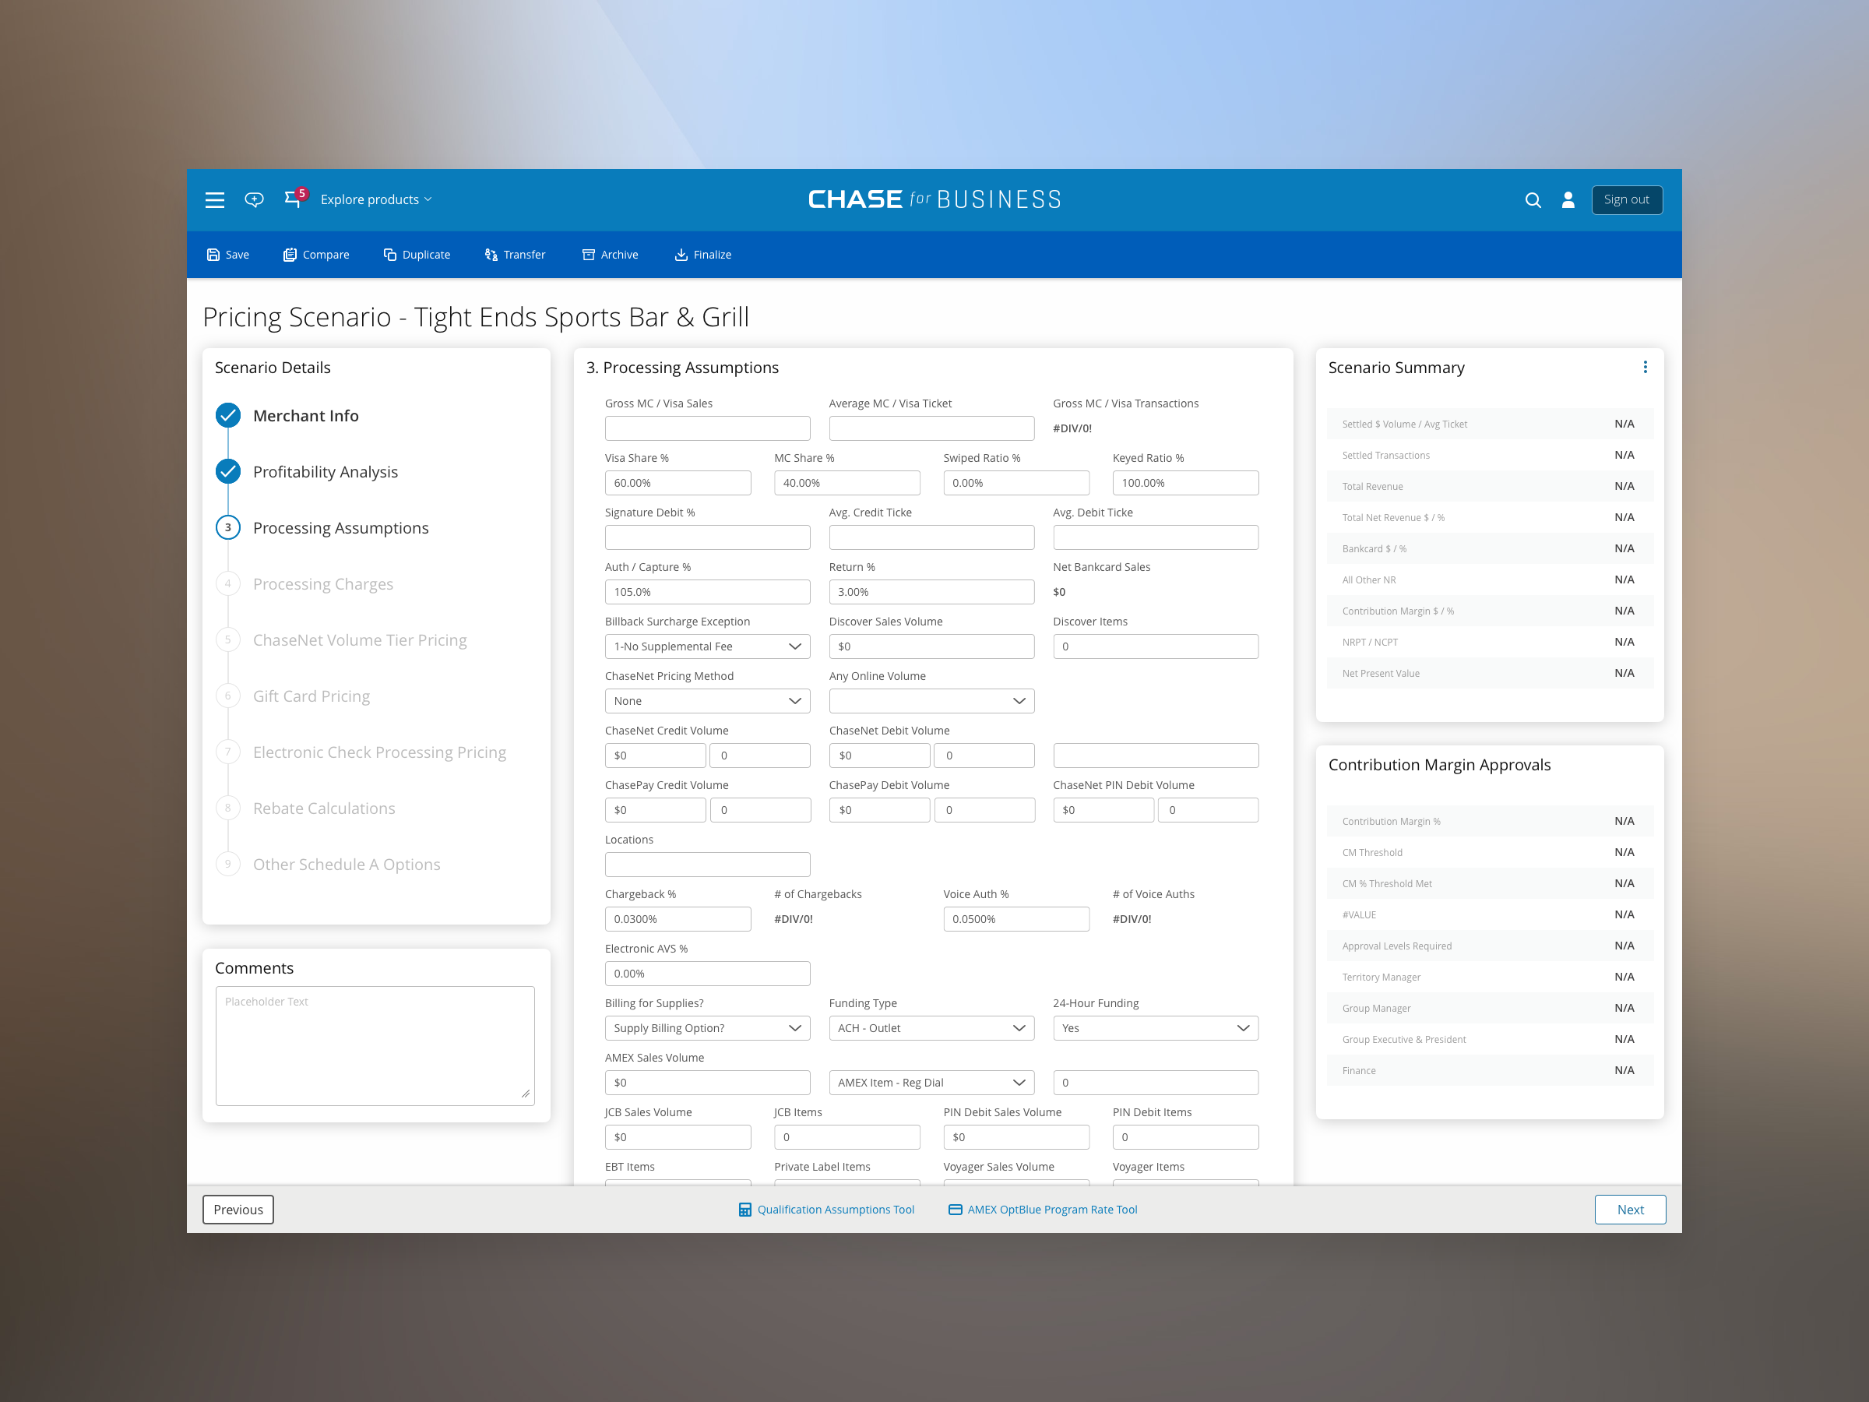Viewport: 1869px width, 1402px height.
Task: Select Electronic Check Processing Pricing step
Action: pyautogui.click(x=379, y=752)
